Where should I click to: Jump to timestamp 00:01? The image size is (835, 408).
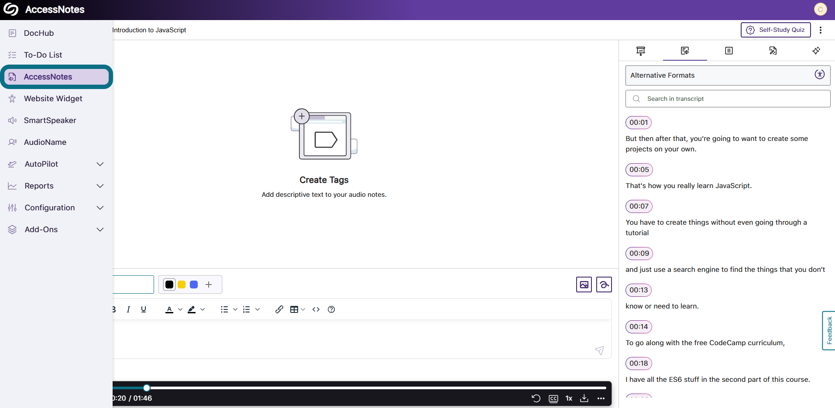(639, 123)
